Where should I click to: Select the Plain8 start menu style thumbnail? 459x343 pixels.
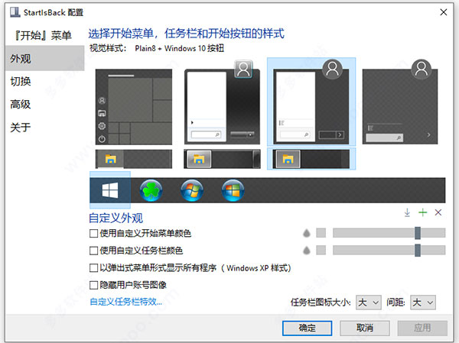(311, 102)
